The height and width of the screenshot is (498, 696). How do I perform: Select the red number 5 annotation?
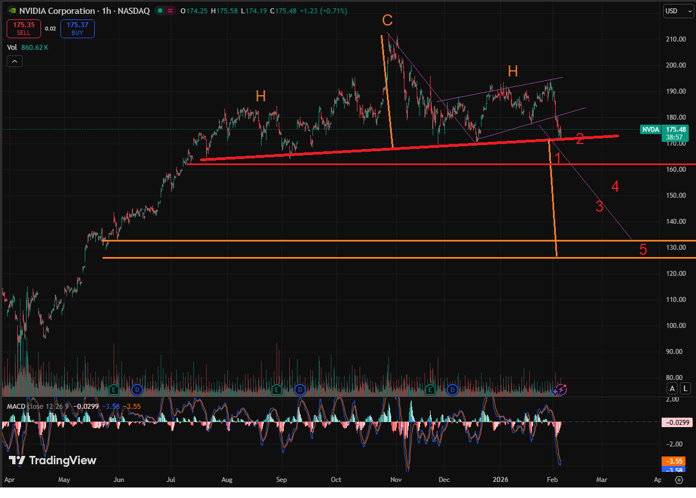pyautogui.click(x=643, y=250)
